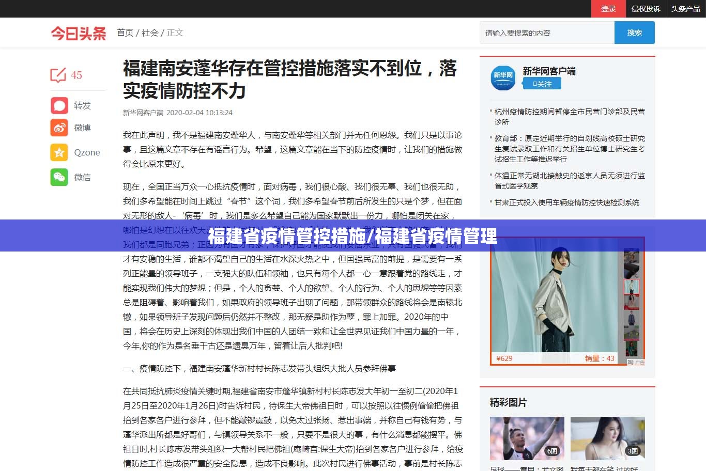Open the soccer player 6图 photo thumbnail
The width and height of the screenshot is (706, 471).
(527, 438)
